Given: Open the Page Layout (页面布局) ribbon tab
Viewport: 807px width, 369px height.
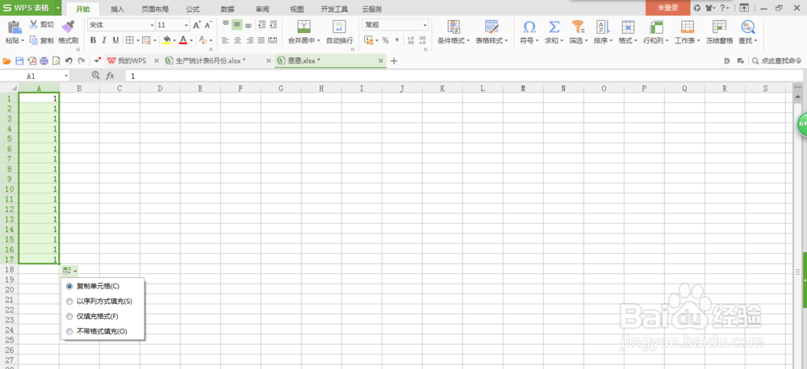Looking at the screenshot, I should click(x=155, y=9).
